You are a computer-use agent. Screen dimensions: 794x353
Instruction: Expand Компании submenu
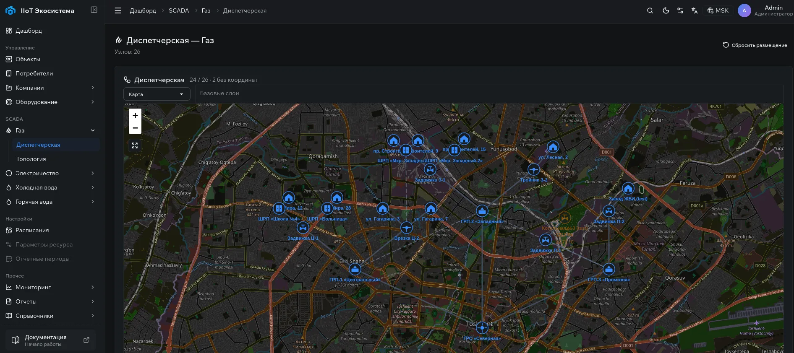pyautogui.click(x=50, y=88)
